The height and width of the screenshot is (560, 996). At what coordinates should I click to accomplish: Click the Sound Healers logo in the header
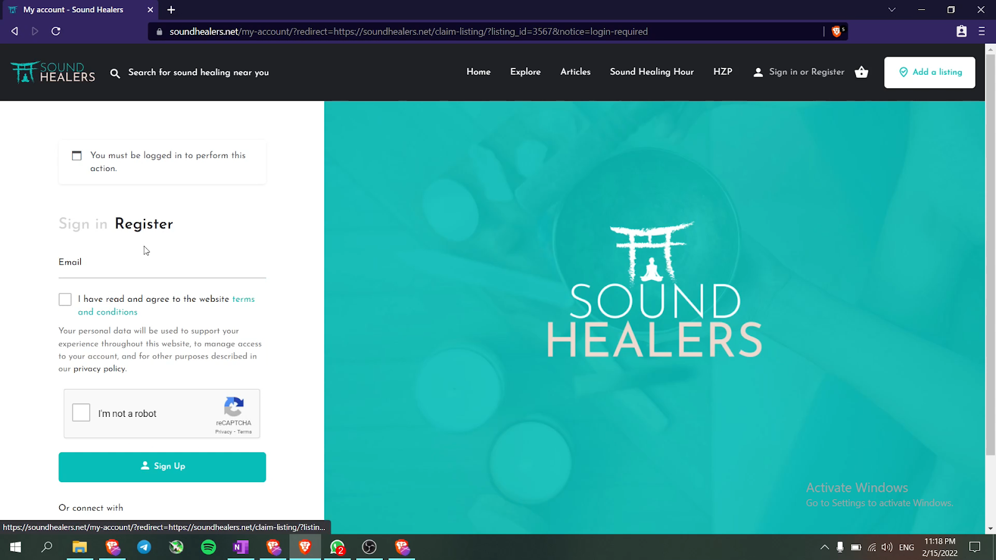pos(53,72)
